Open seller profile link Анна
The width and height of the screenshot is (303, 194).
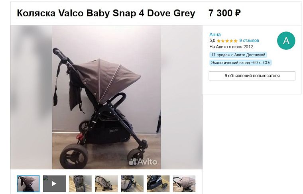[215, 35]
